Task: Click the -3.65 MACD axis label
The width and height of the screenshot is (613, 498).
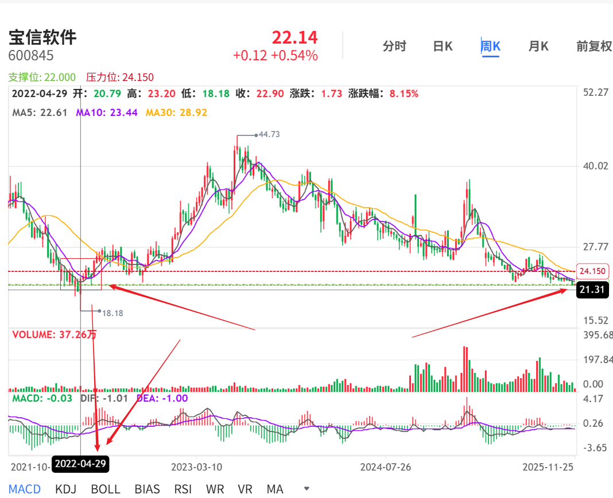Action: (595, 448)
